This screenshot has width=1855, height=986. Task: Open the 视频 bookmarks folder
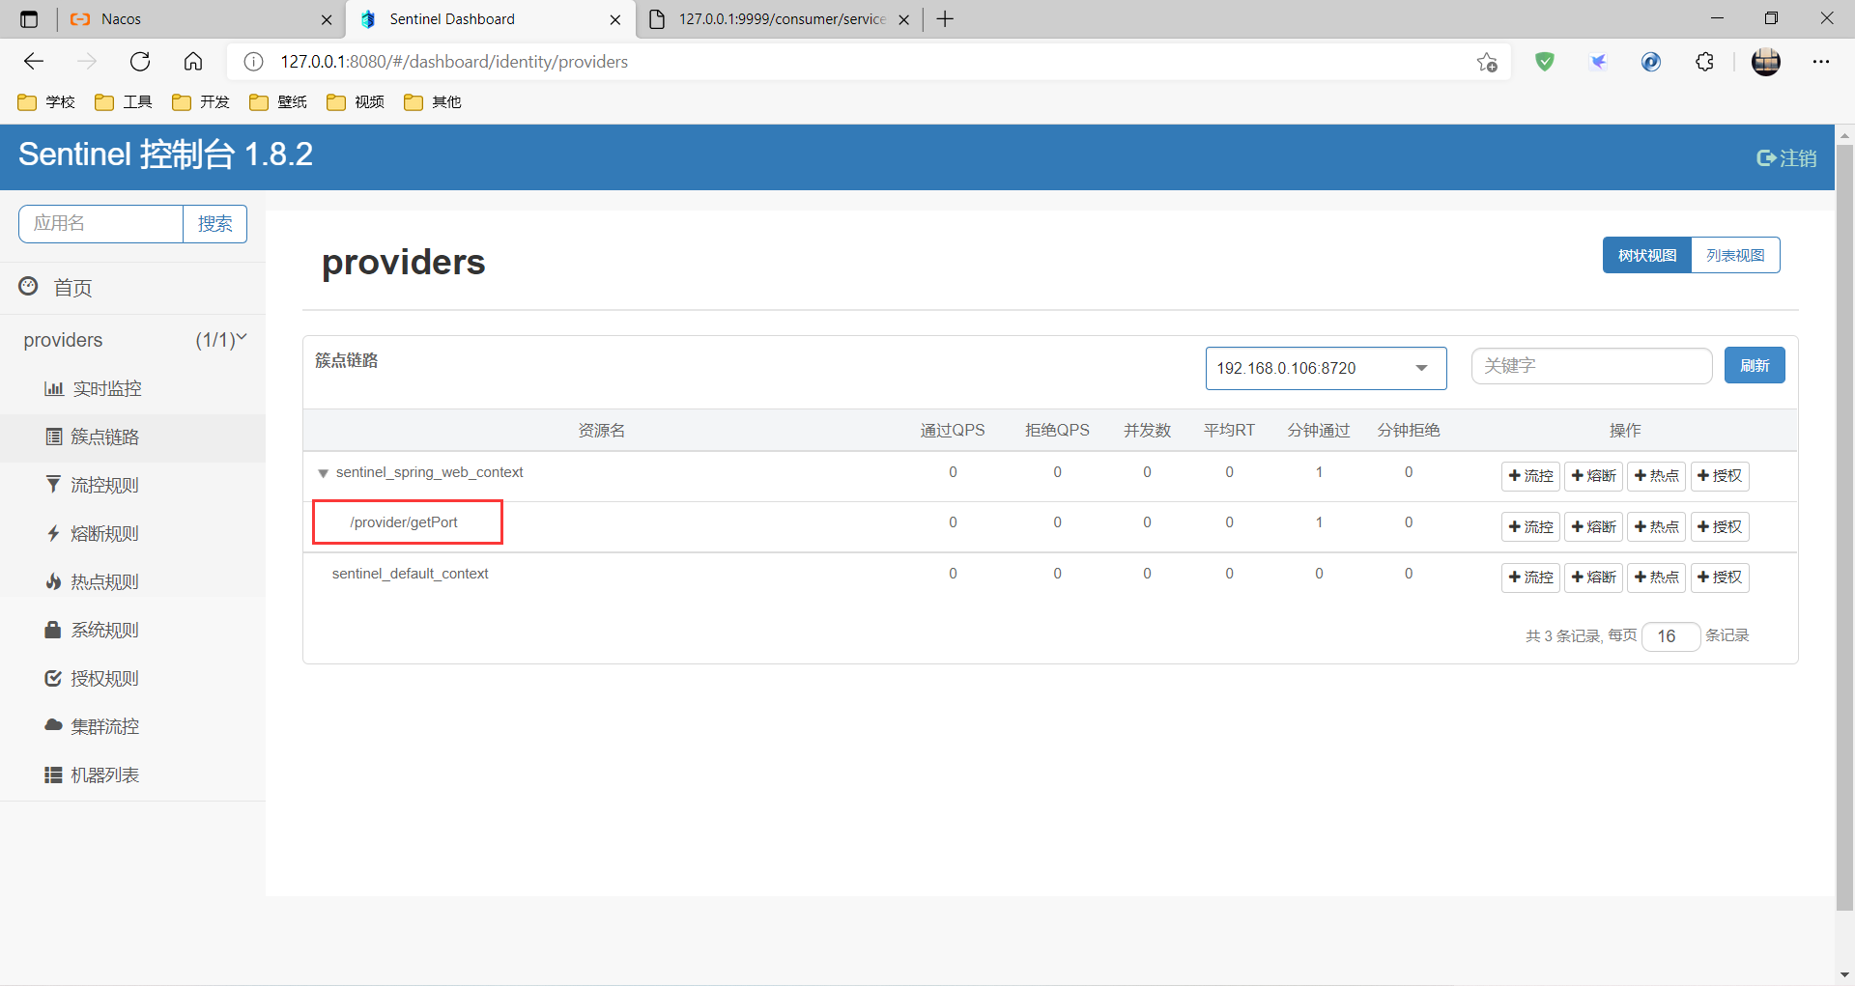(x=356, y=102)
